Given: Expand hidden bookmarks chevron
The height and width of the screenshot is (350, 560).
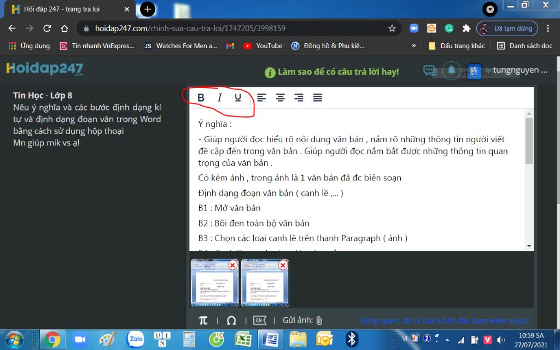Looking at the screenshot, I should tap(414, 46).
